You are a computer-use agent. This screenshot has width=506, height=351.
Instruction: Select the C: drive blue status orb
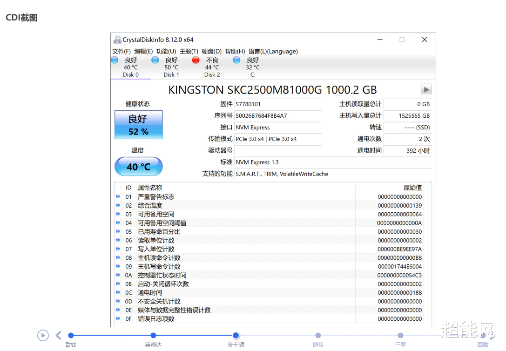(x=236, y=60)
